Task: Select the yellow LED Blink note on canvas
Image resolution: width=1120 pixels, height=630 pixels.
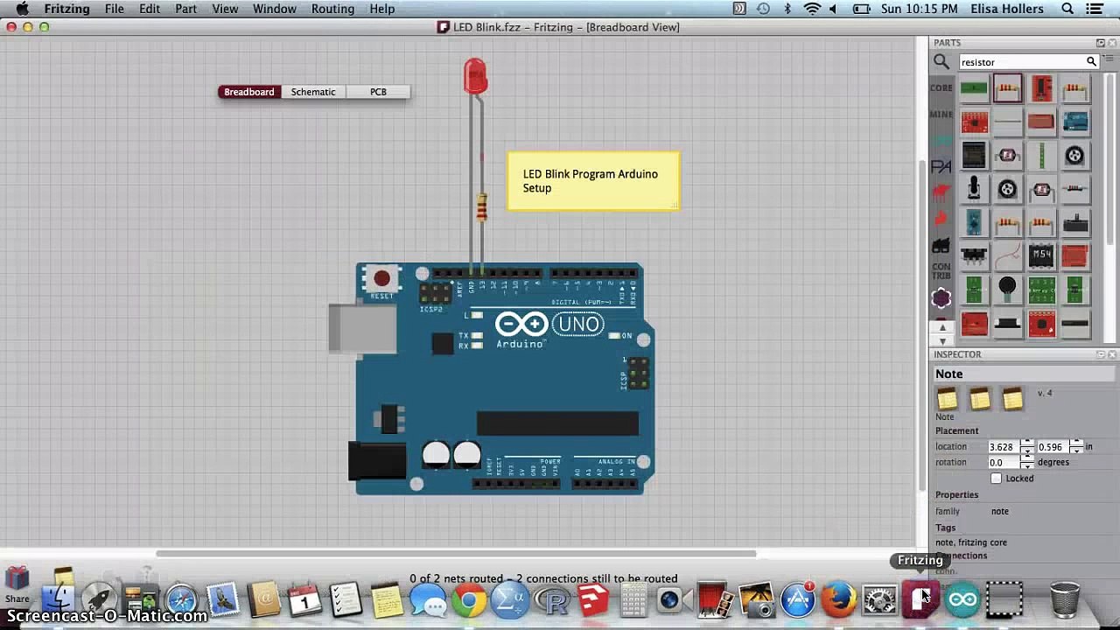Action: (593, 181)
